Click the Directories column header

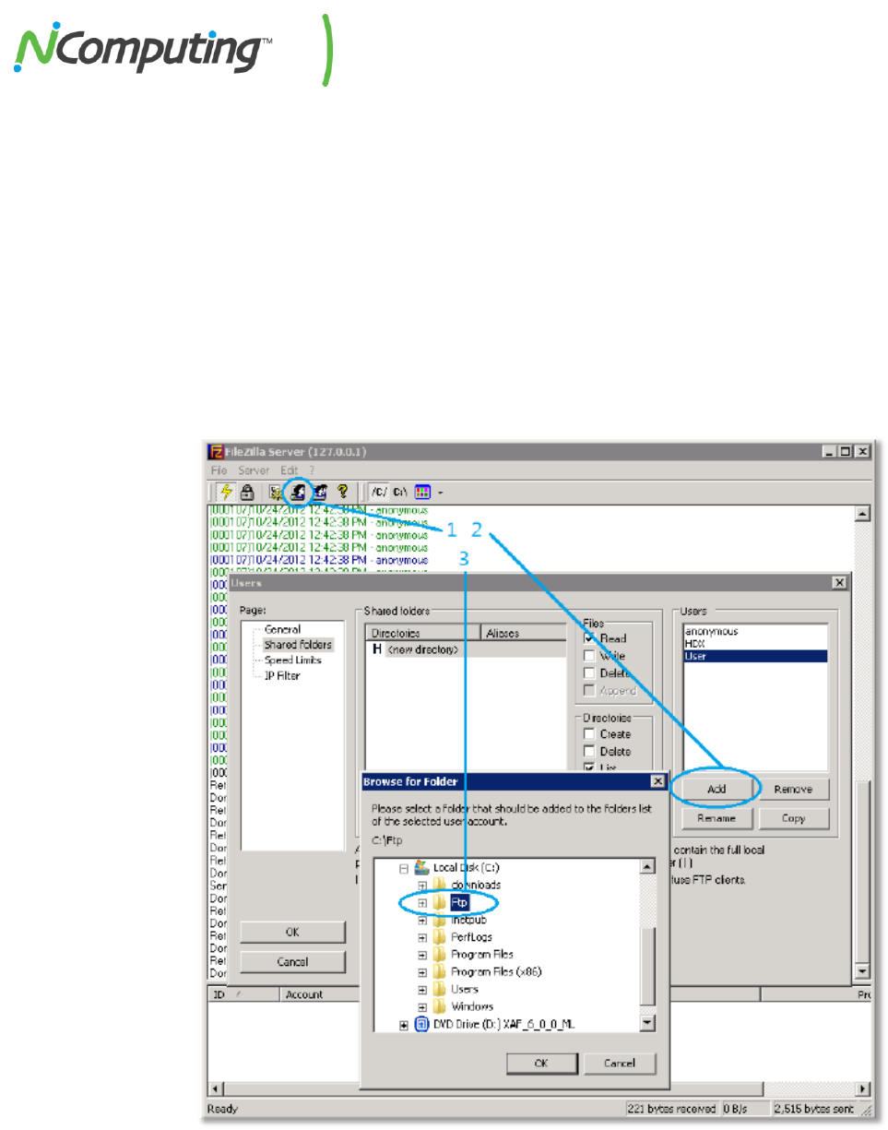coord(424,634)
